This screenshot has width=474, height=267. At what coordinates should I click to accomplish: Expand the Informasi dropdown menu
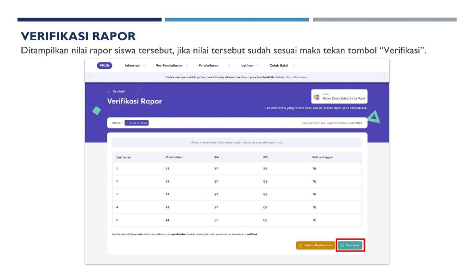click(135, 66)
